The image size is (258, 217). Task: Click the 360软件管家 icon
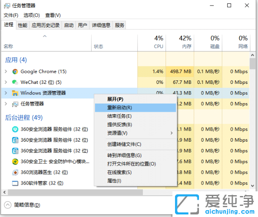click(x=15, y=183)
